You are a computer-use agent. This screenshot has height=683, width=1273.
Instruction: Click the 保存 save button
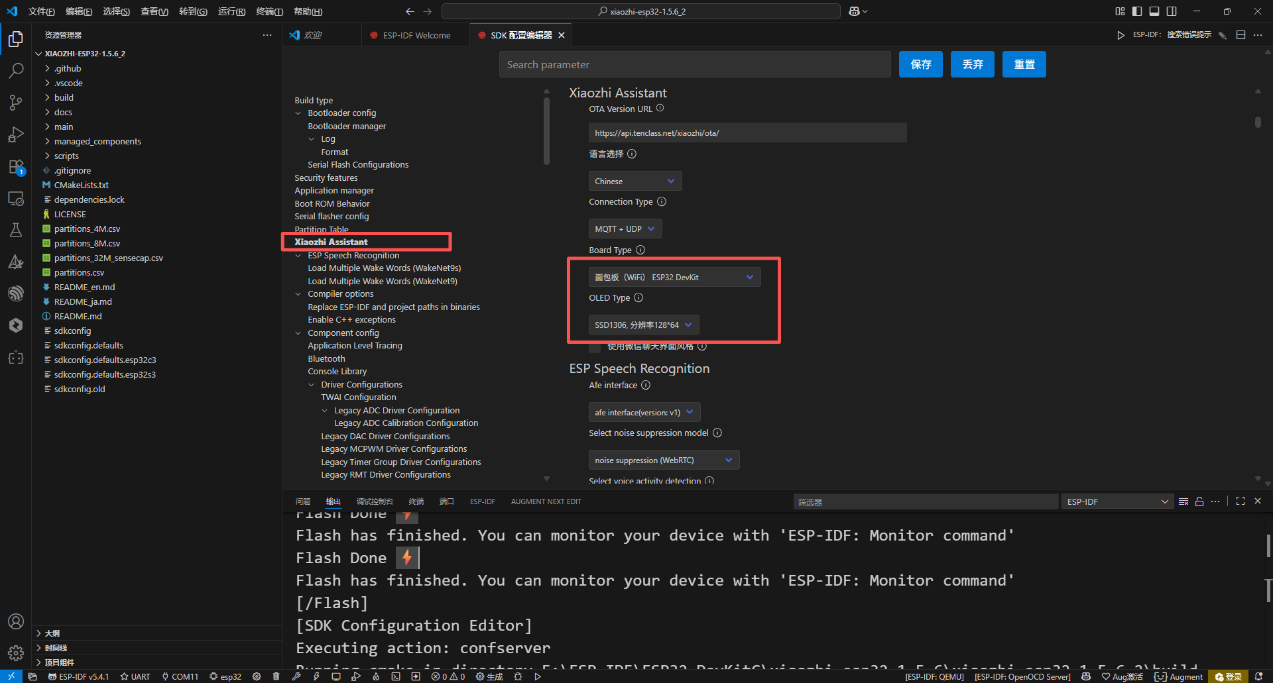click(x=921, y=64)
